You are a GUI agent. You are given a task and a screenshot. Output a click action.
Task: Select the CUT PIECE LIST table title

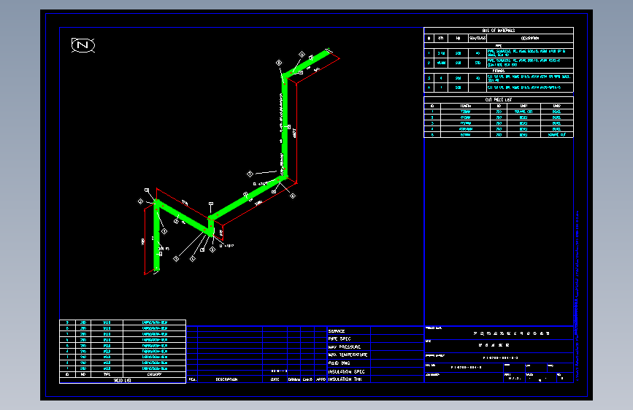[499, 100]
